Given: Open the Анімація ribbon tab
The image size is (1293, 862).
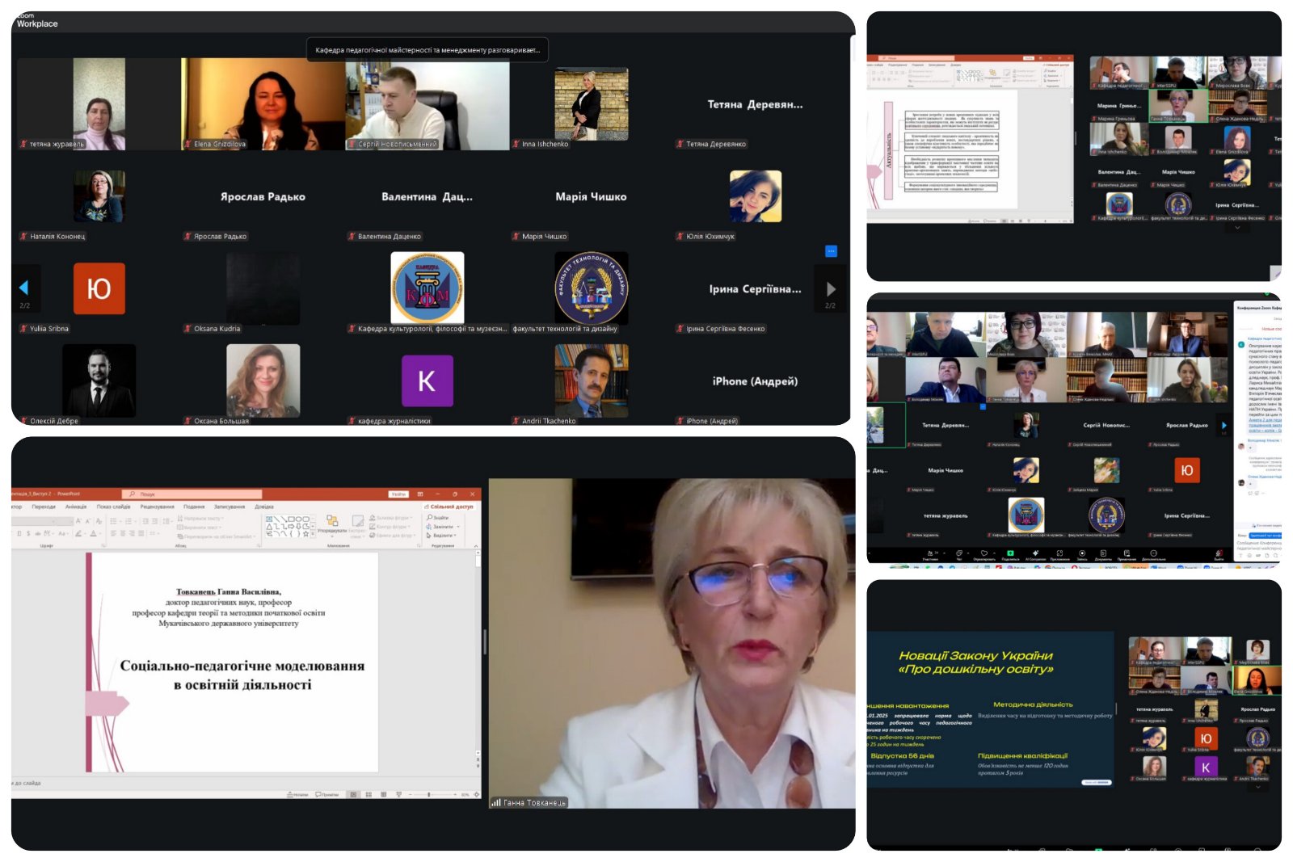Looking at the screenshot, I should pyautogui.click(x=75, y=507).
